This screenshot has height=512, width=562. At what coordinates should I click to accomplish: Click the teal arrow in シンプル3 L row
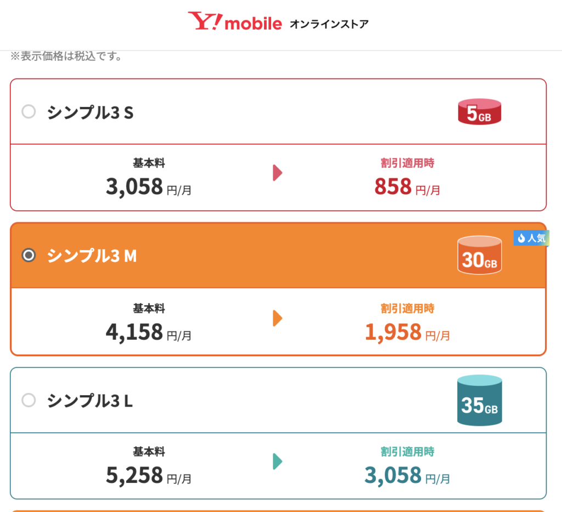[277, 462]
